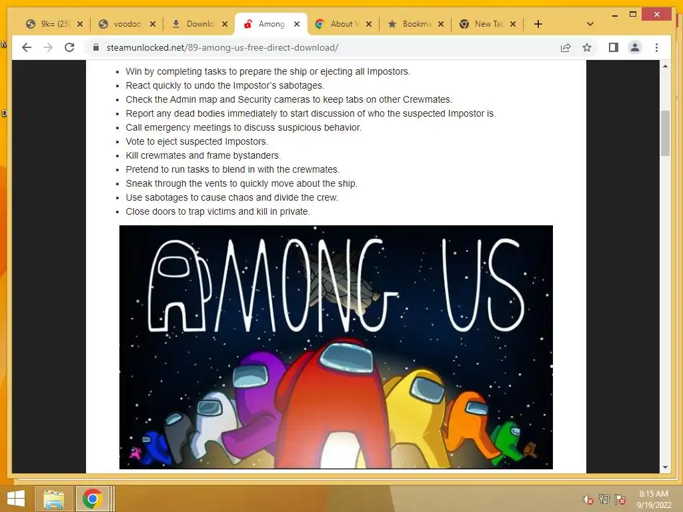Open the Action Center flag icon
Screen dimensions: 683x512
pyautogui.click(x=620, y=499)
